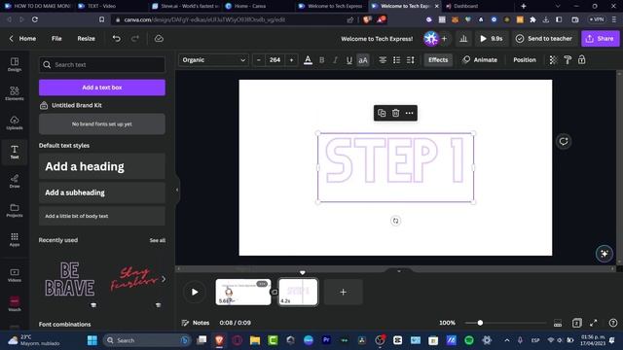Go back to Home
This screenshot has height=350, width=623.
(x=22, y=39)
